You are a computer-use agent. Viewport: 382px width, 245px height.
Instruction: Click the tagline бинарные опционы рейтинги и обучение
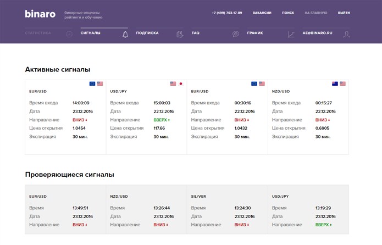84,15
